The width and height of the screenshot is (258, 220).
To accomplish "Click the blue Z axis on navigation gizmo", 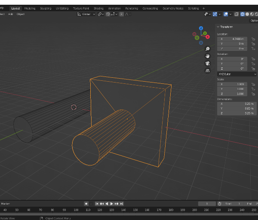I will point(201,28).
